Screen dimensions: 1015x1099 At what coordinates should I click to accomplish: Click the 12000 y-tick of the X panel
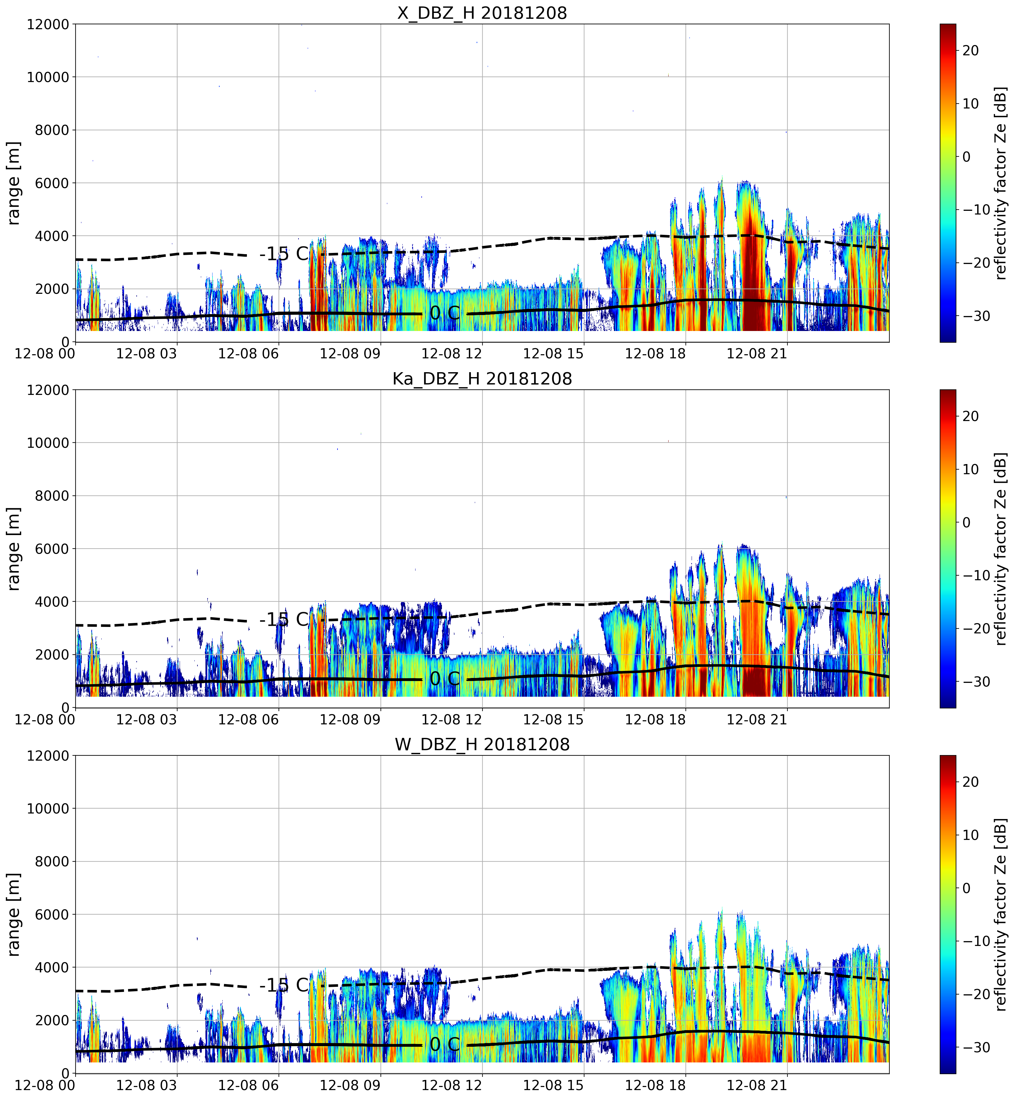pyautogui.click(x=48, y=25)
